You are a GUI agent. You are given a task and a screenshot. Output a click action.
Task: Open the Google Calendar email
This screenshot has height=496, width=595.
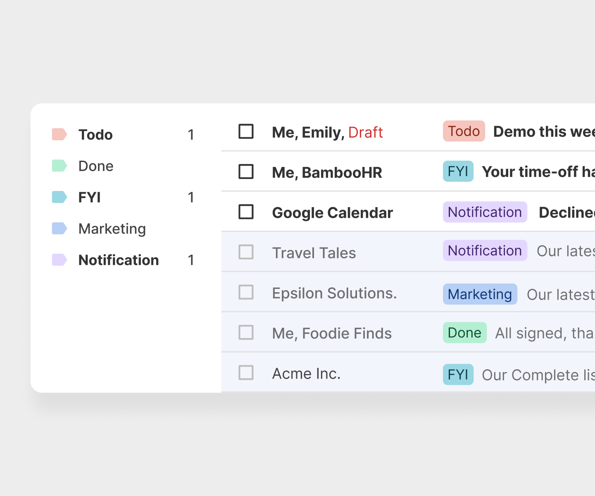click(332, 213)
